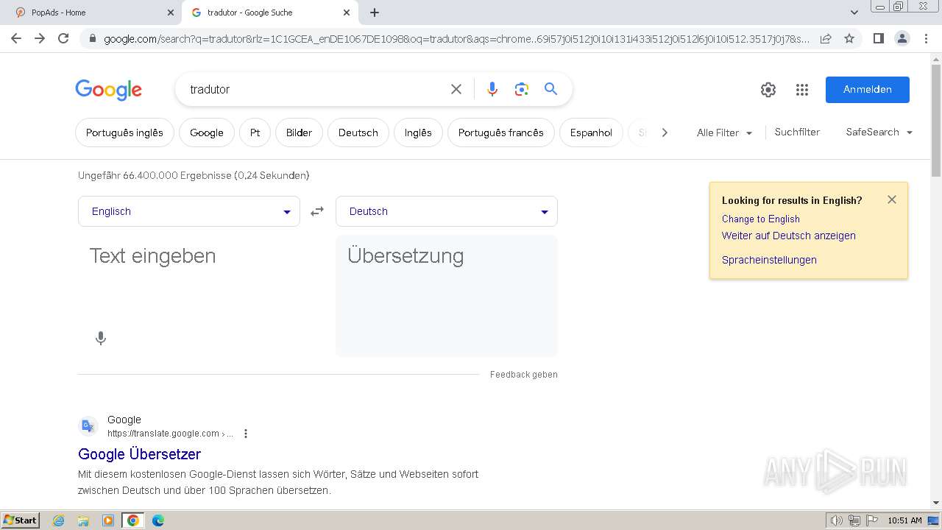This screenshot has width=942, height=530.
Task: Show the tab search dropdown
Action: pos(854,13)
